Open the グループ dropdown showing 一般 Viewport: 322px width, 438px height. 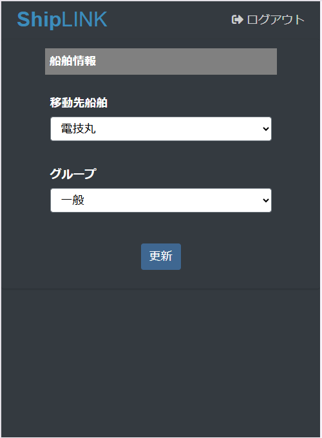pyautogui.click(x=161, y=200)
